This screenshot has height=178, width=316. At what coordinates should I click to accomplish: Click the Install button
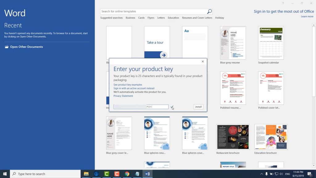click(198, 107)
